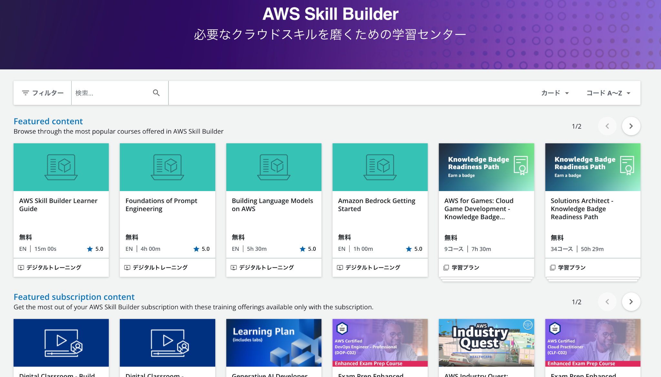Viewport: 661px width, 377px height.
Task: Open Featured subscription content heading
Action: point(74,297)
